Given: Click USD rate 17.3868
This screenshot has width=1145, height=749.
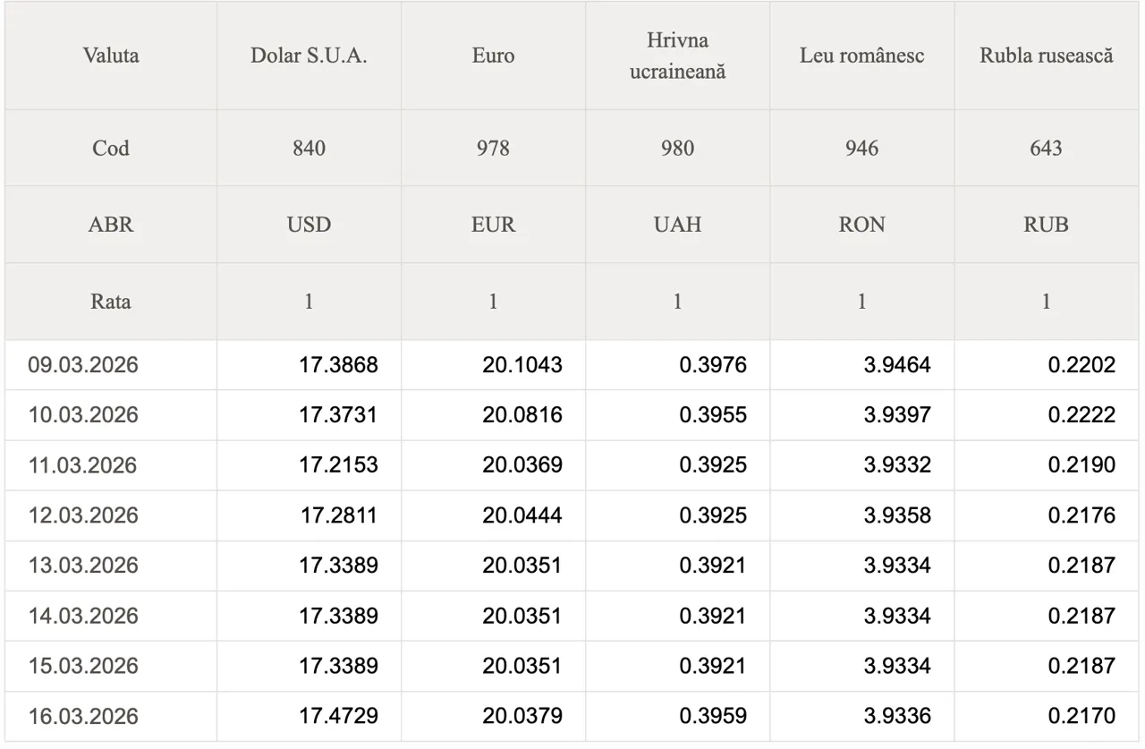Looking at the screenshot, I should pyautogui.click(x=338, y=365).
